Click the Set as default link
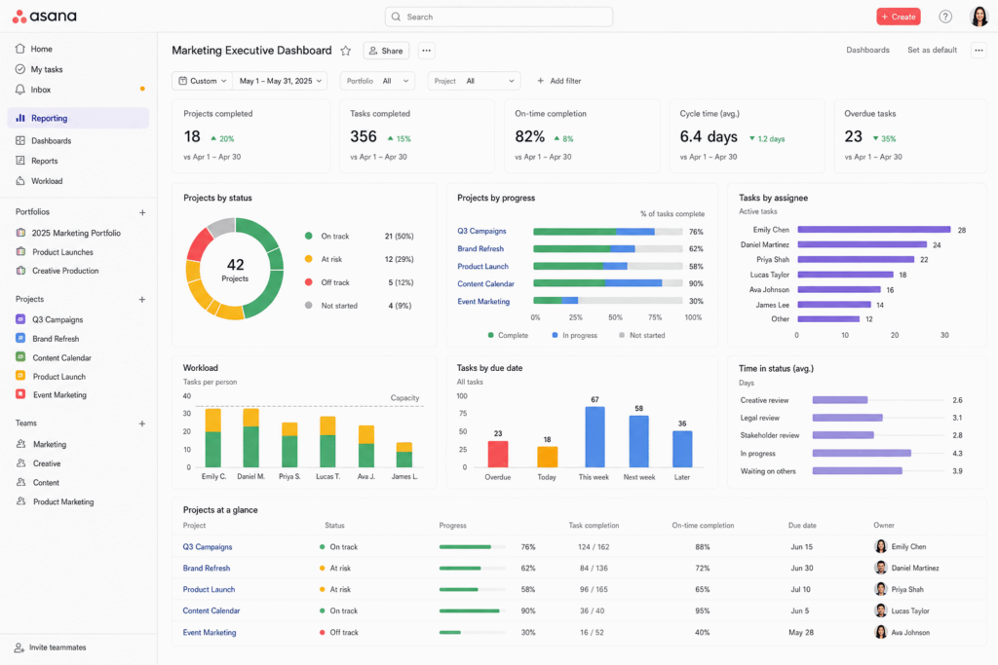 click(932, 50)
